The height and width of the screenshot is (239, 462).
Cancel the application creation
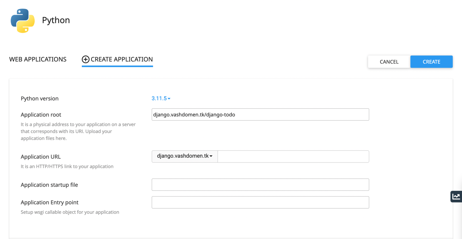coord(389,62)
